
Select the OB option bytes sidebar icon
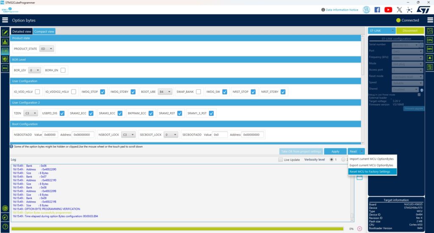pyautogui.click(x=5, y=50)
